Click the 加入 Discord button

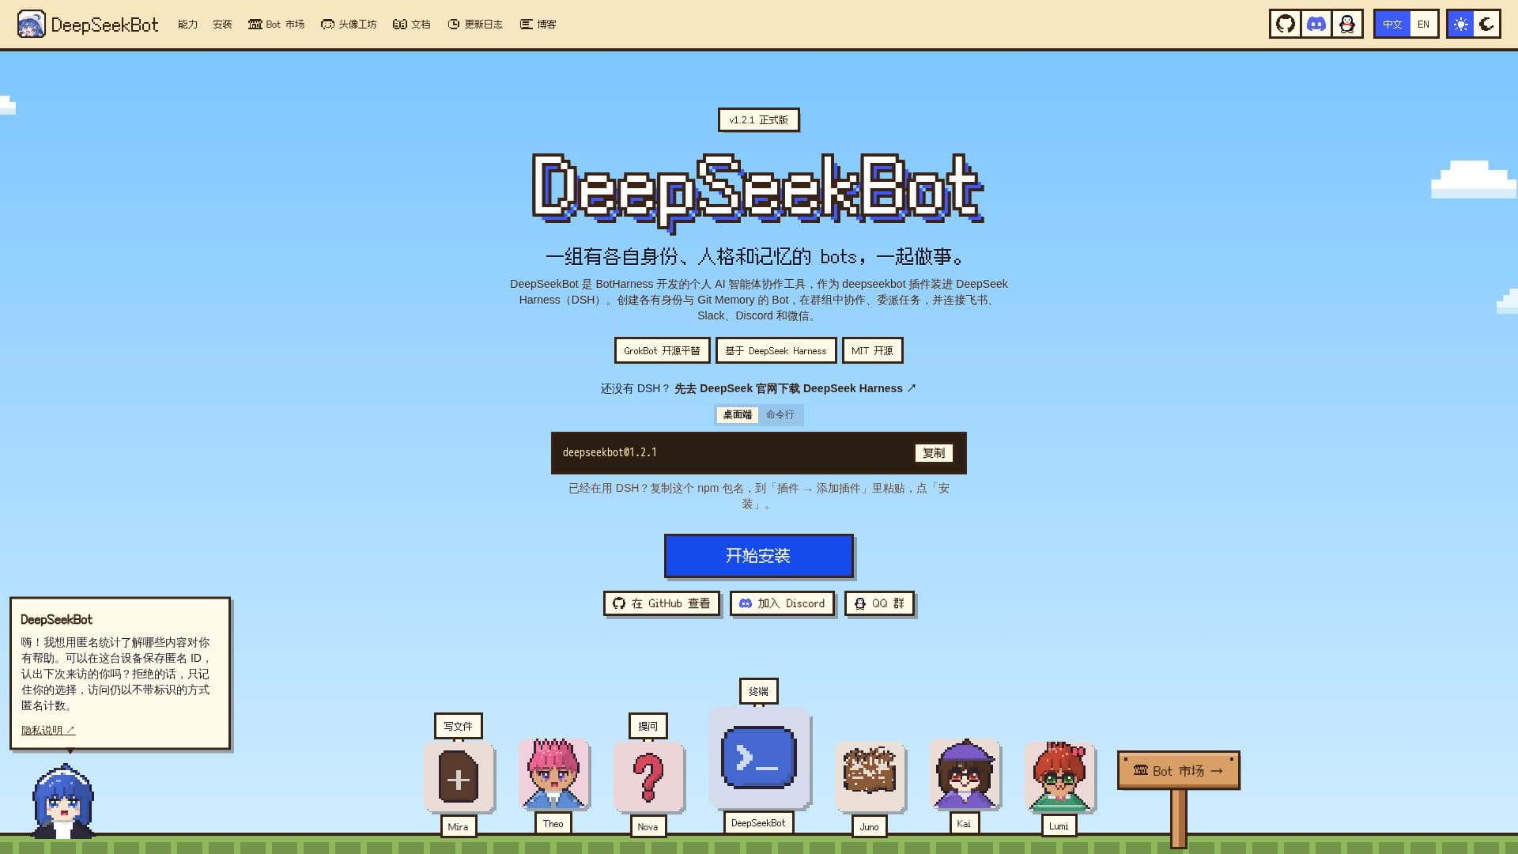[782, 603]
